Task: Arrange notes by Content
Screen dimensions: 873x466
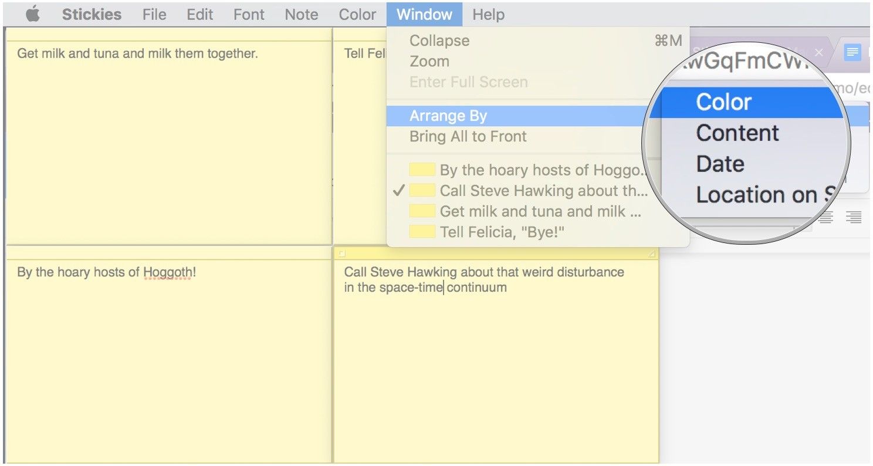Action: [737, 133]
